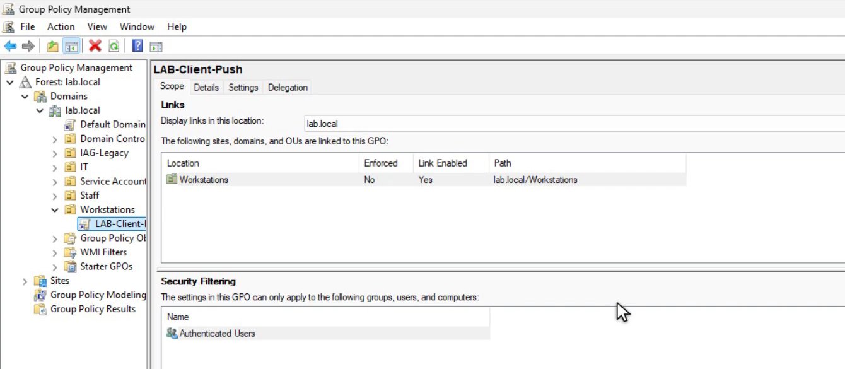Click the Forest: lab.local icon in the tree
Viewport: 845px width, 369px height.
pos(25,82)
